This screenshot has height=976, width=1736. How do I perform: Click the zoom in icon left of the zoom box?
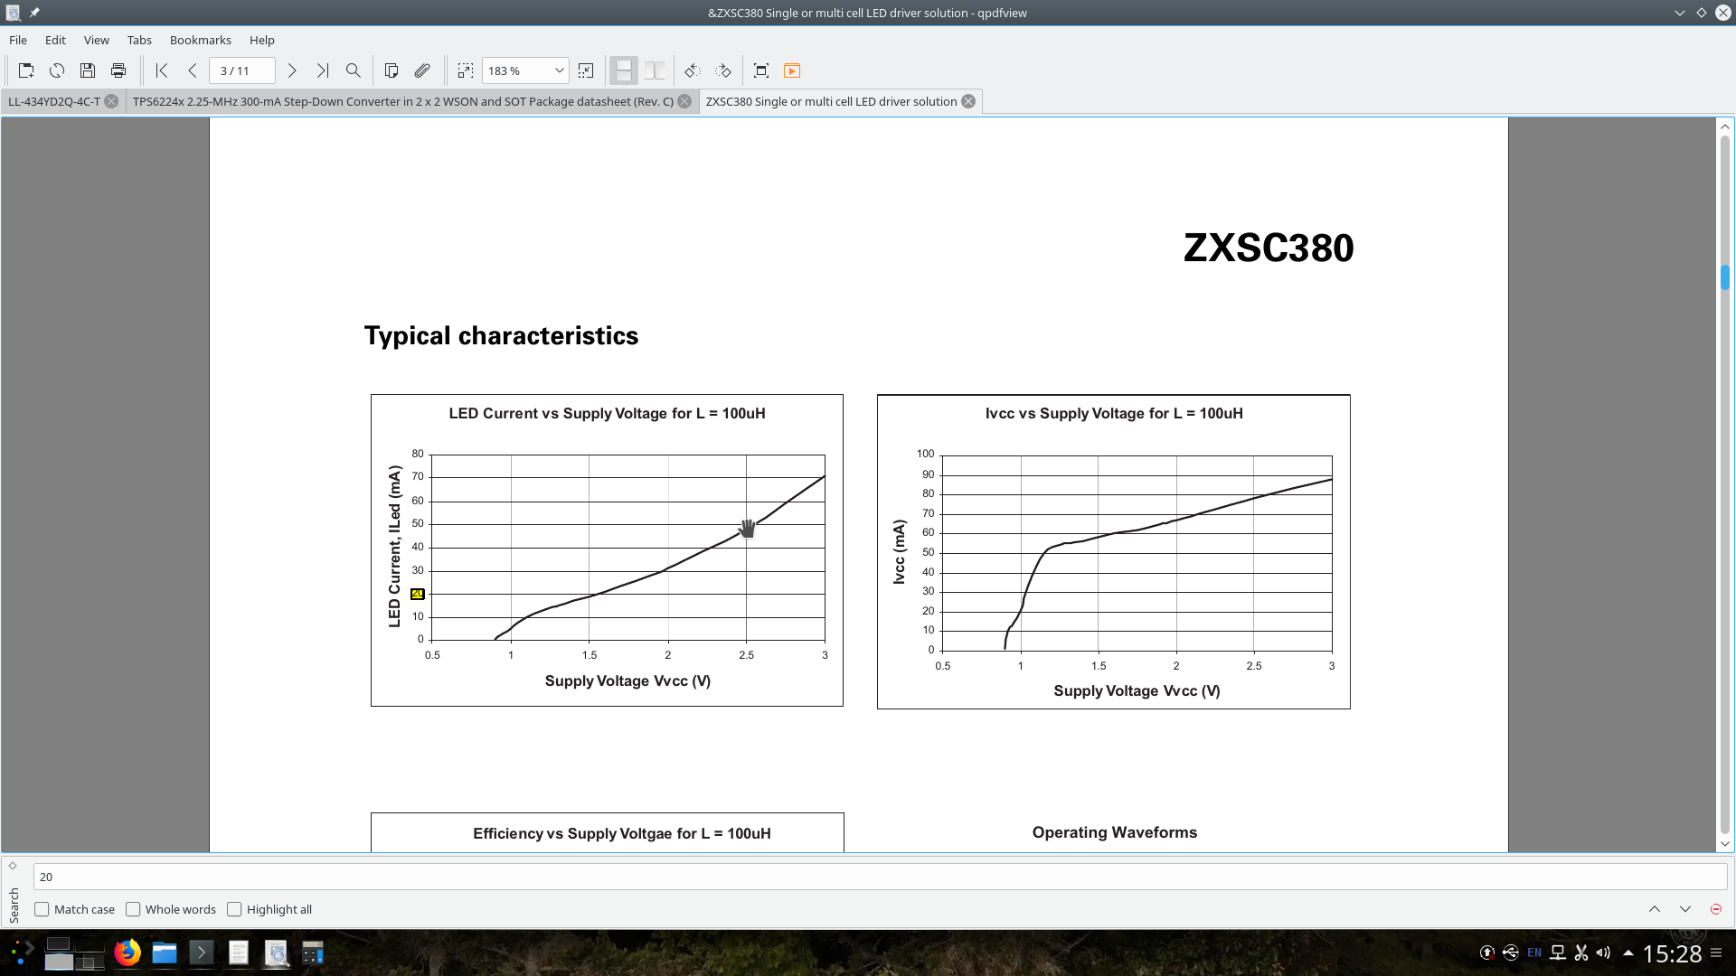coord(466,70)
